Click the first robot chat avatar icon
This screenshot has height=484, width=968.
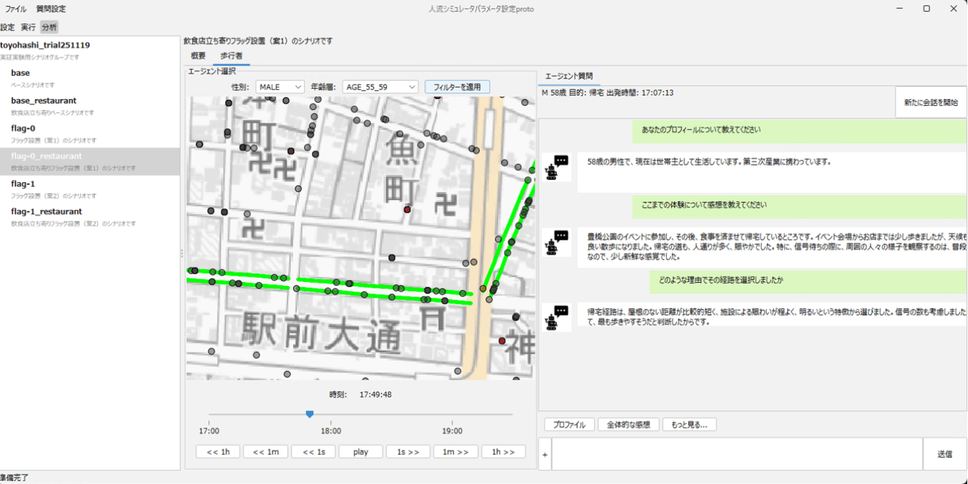click(556, 166)
